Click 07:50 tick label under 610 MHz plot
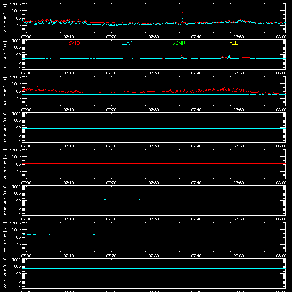The width and height of the screenshot is (292, 292). click(239, 110)
